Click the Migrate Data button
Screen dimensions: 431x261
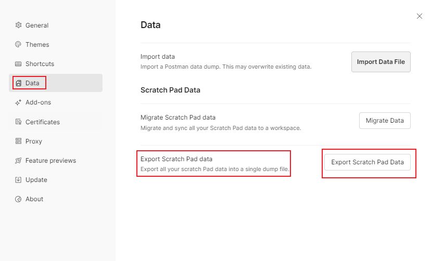(x=385, y=121)
